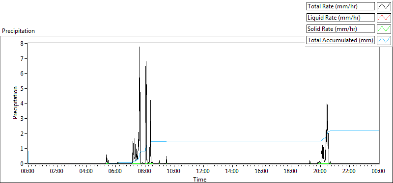Click the Precipitation graph caption above the plot
This screenshot has height=183, width=393.
coord(18,31)
